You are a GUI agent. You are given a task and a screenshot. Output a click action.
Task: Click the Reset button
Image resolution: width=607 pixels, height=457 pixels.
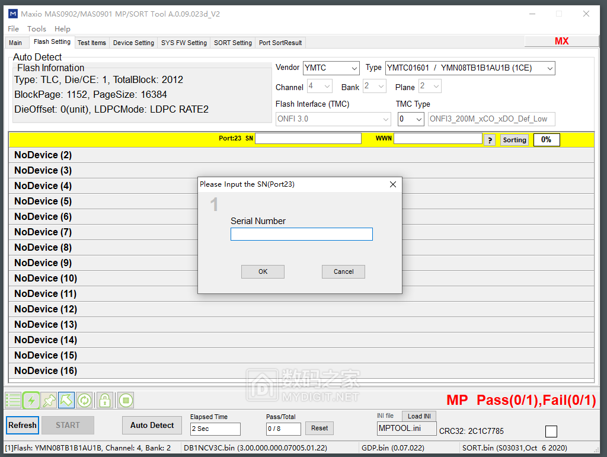click(320, 429)
